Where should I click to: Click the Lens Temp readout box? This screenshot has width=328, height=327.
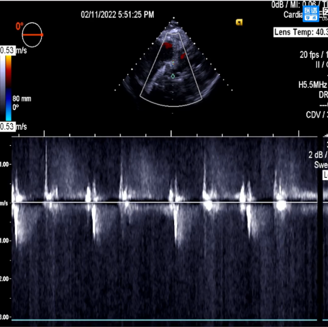[301, 32]
